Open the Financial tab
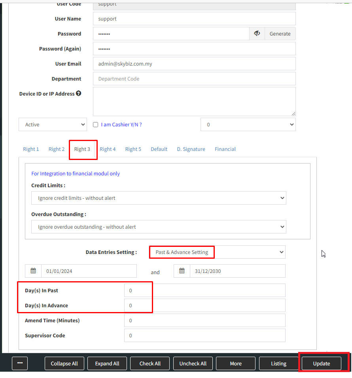The image size is (352, 378). tap(225, 149)
